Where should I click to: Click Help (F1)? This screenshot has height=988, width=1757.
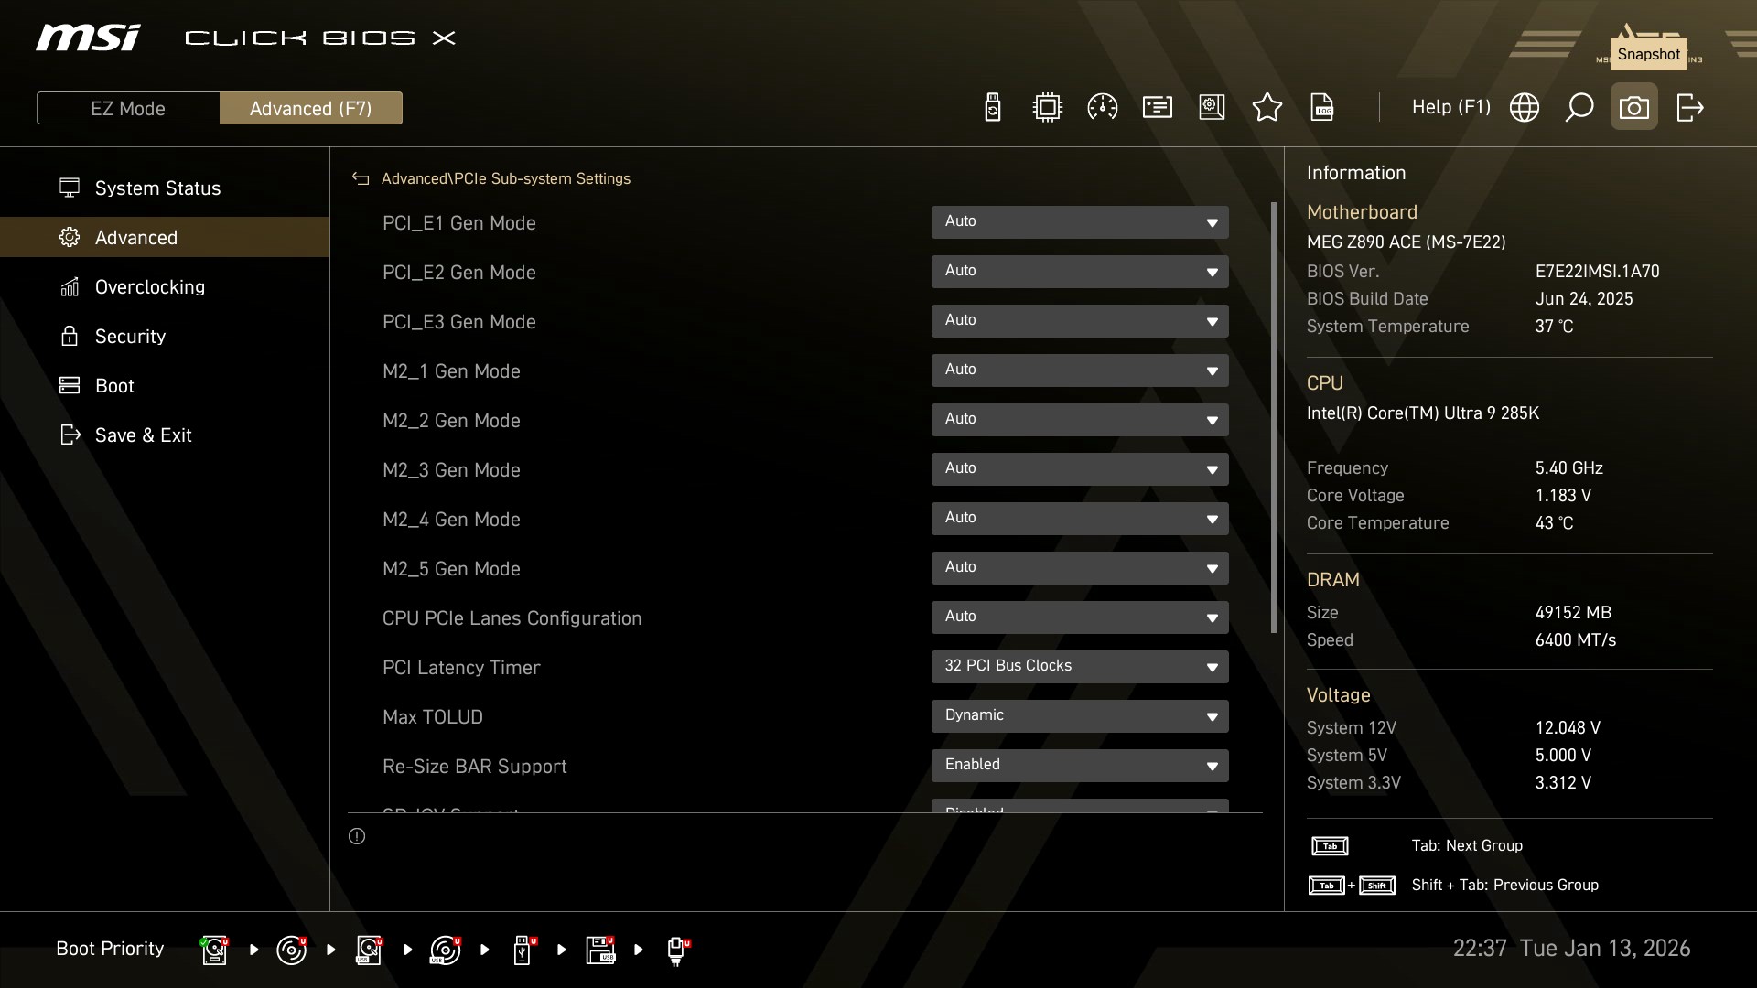click(x=1450, y=108)
